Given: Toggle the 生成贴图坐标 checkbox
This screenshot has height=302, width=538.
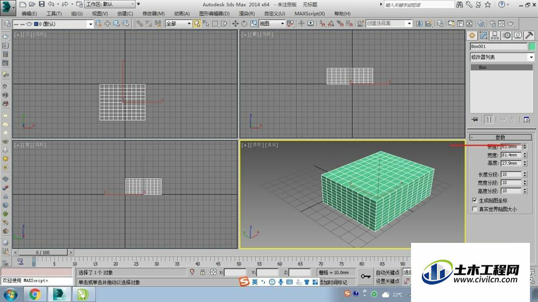Looking at the screenshot, I should pos(475,200).
